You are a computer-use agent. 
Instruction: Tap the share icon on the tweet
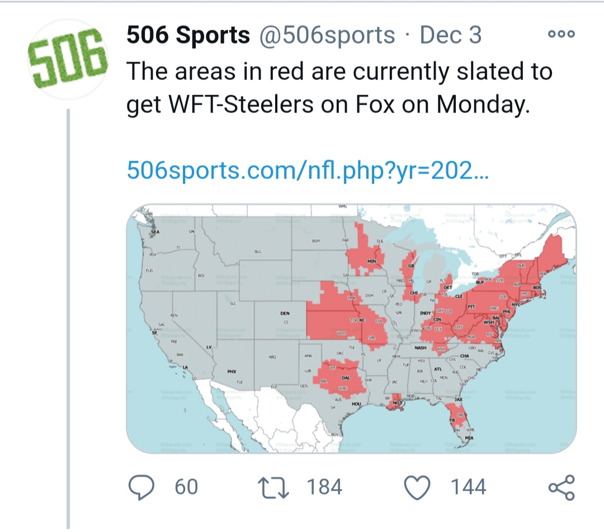click(561, 487)
